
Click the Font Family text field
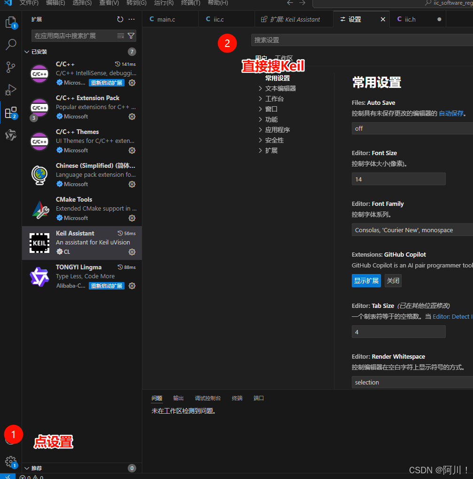pos(412,230)
